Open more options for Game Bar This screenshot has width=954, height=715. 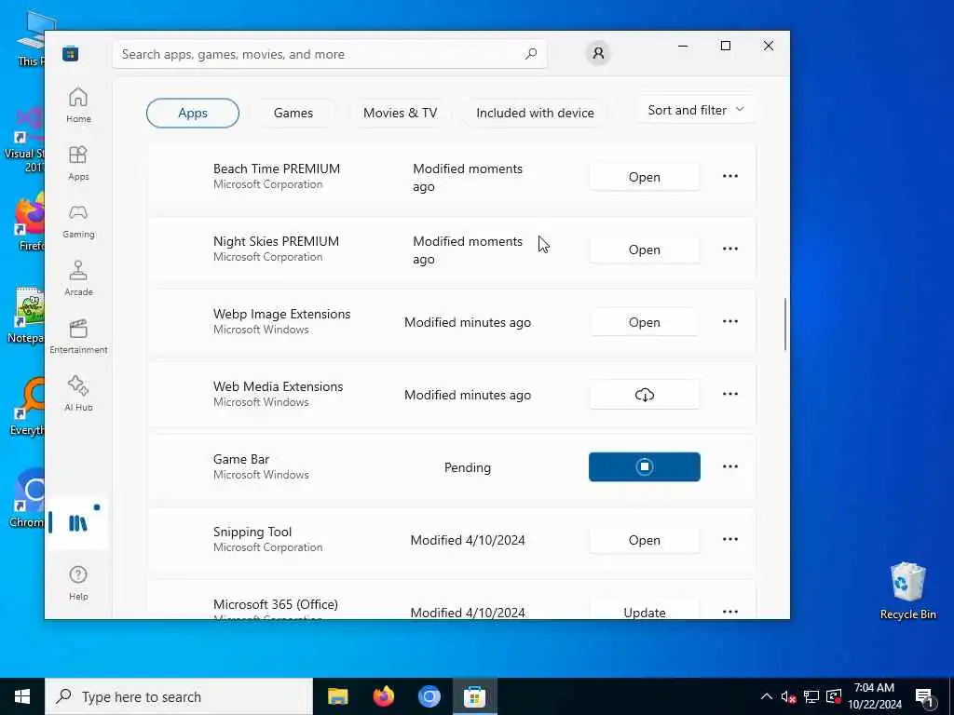click(730, 466)
